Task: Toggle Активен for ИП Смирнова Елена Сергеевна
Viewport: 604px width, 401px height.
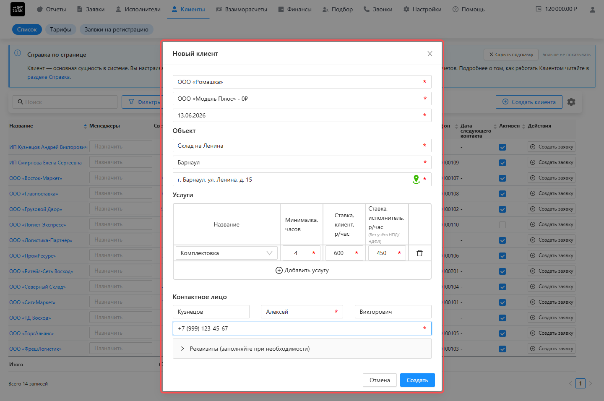Action: tap(502, 163)
